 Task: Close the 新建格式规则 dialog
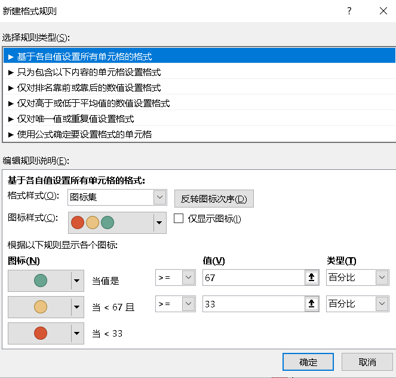pos(383,11)
